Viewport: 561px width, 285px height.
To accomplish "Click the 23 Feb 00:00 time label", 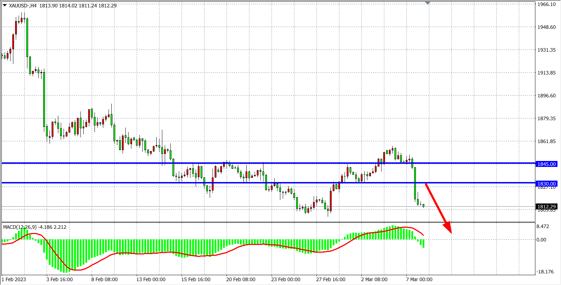I will [286, 279].
